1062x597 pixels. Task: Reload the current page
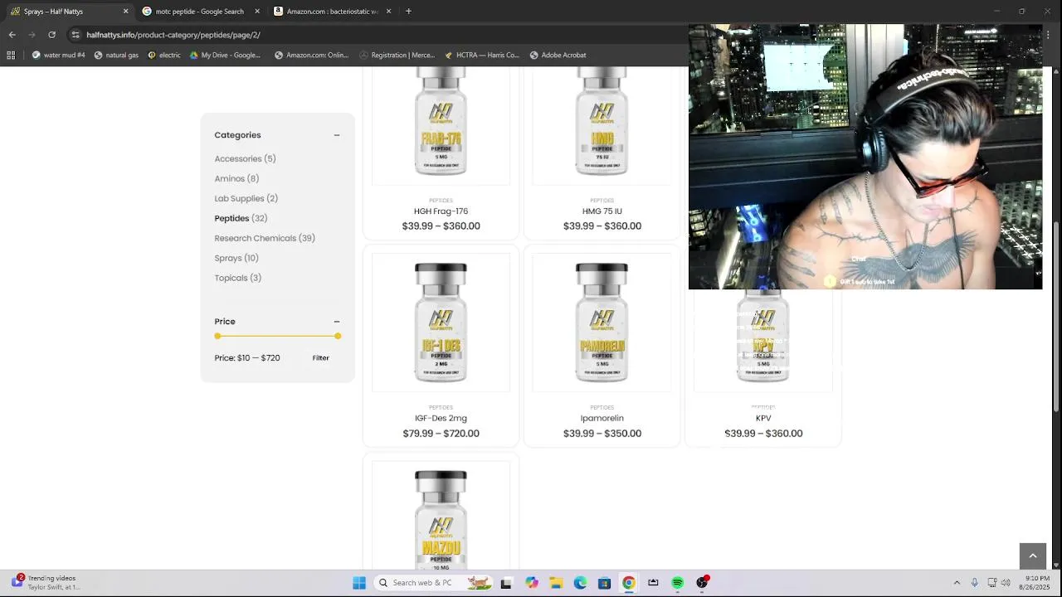(51, 35)
